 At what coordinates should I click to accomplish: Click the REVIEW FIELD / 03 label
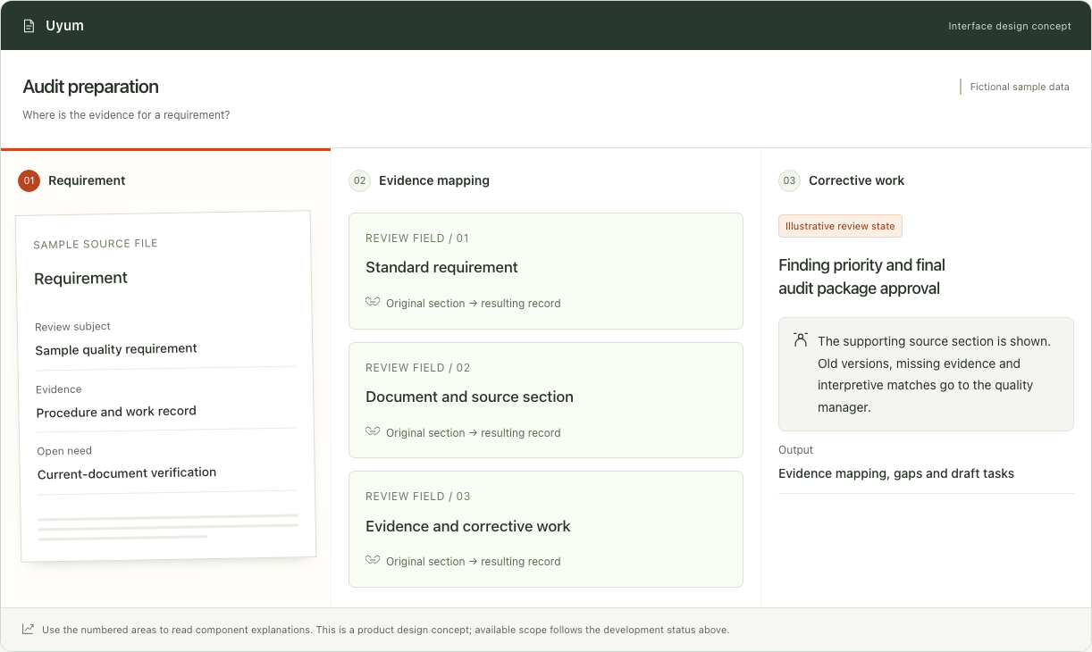[417, 497]
